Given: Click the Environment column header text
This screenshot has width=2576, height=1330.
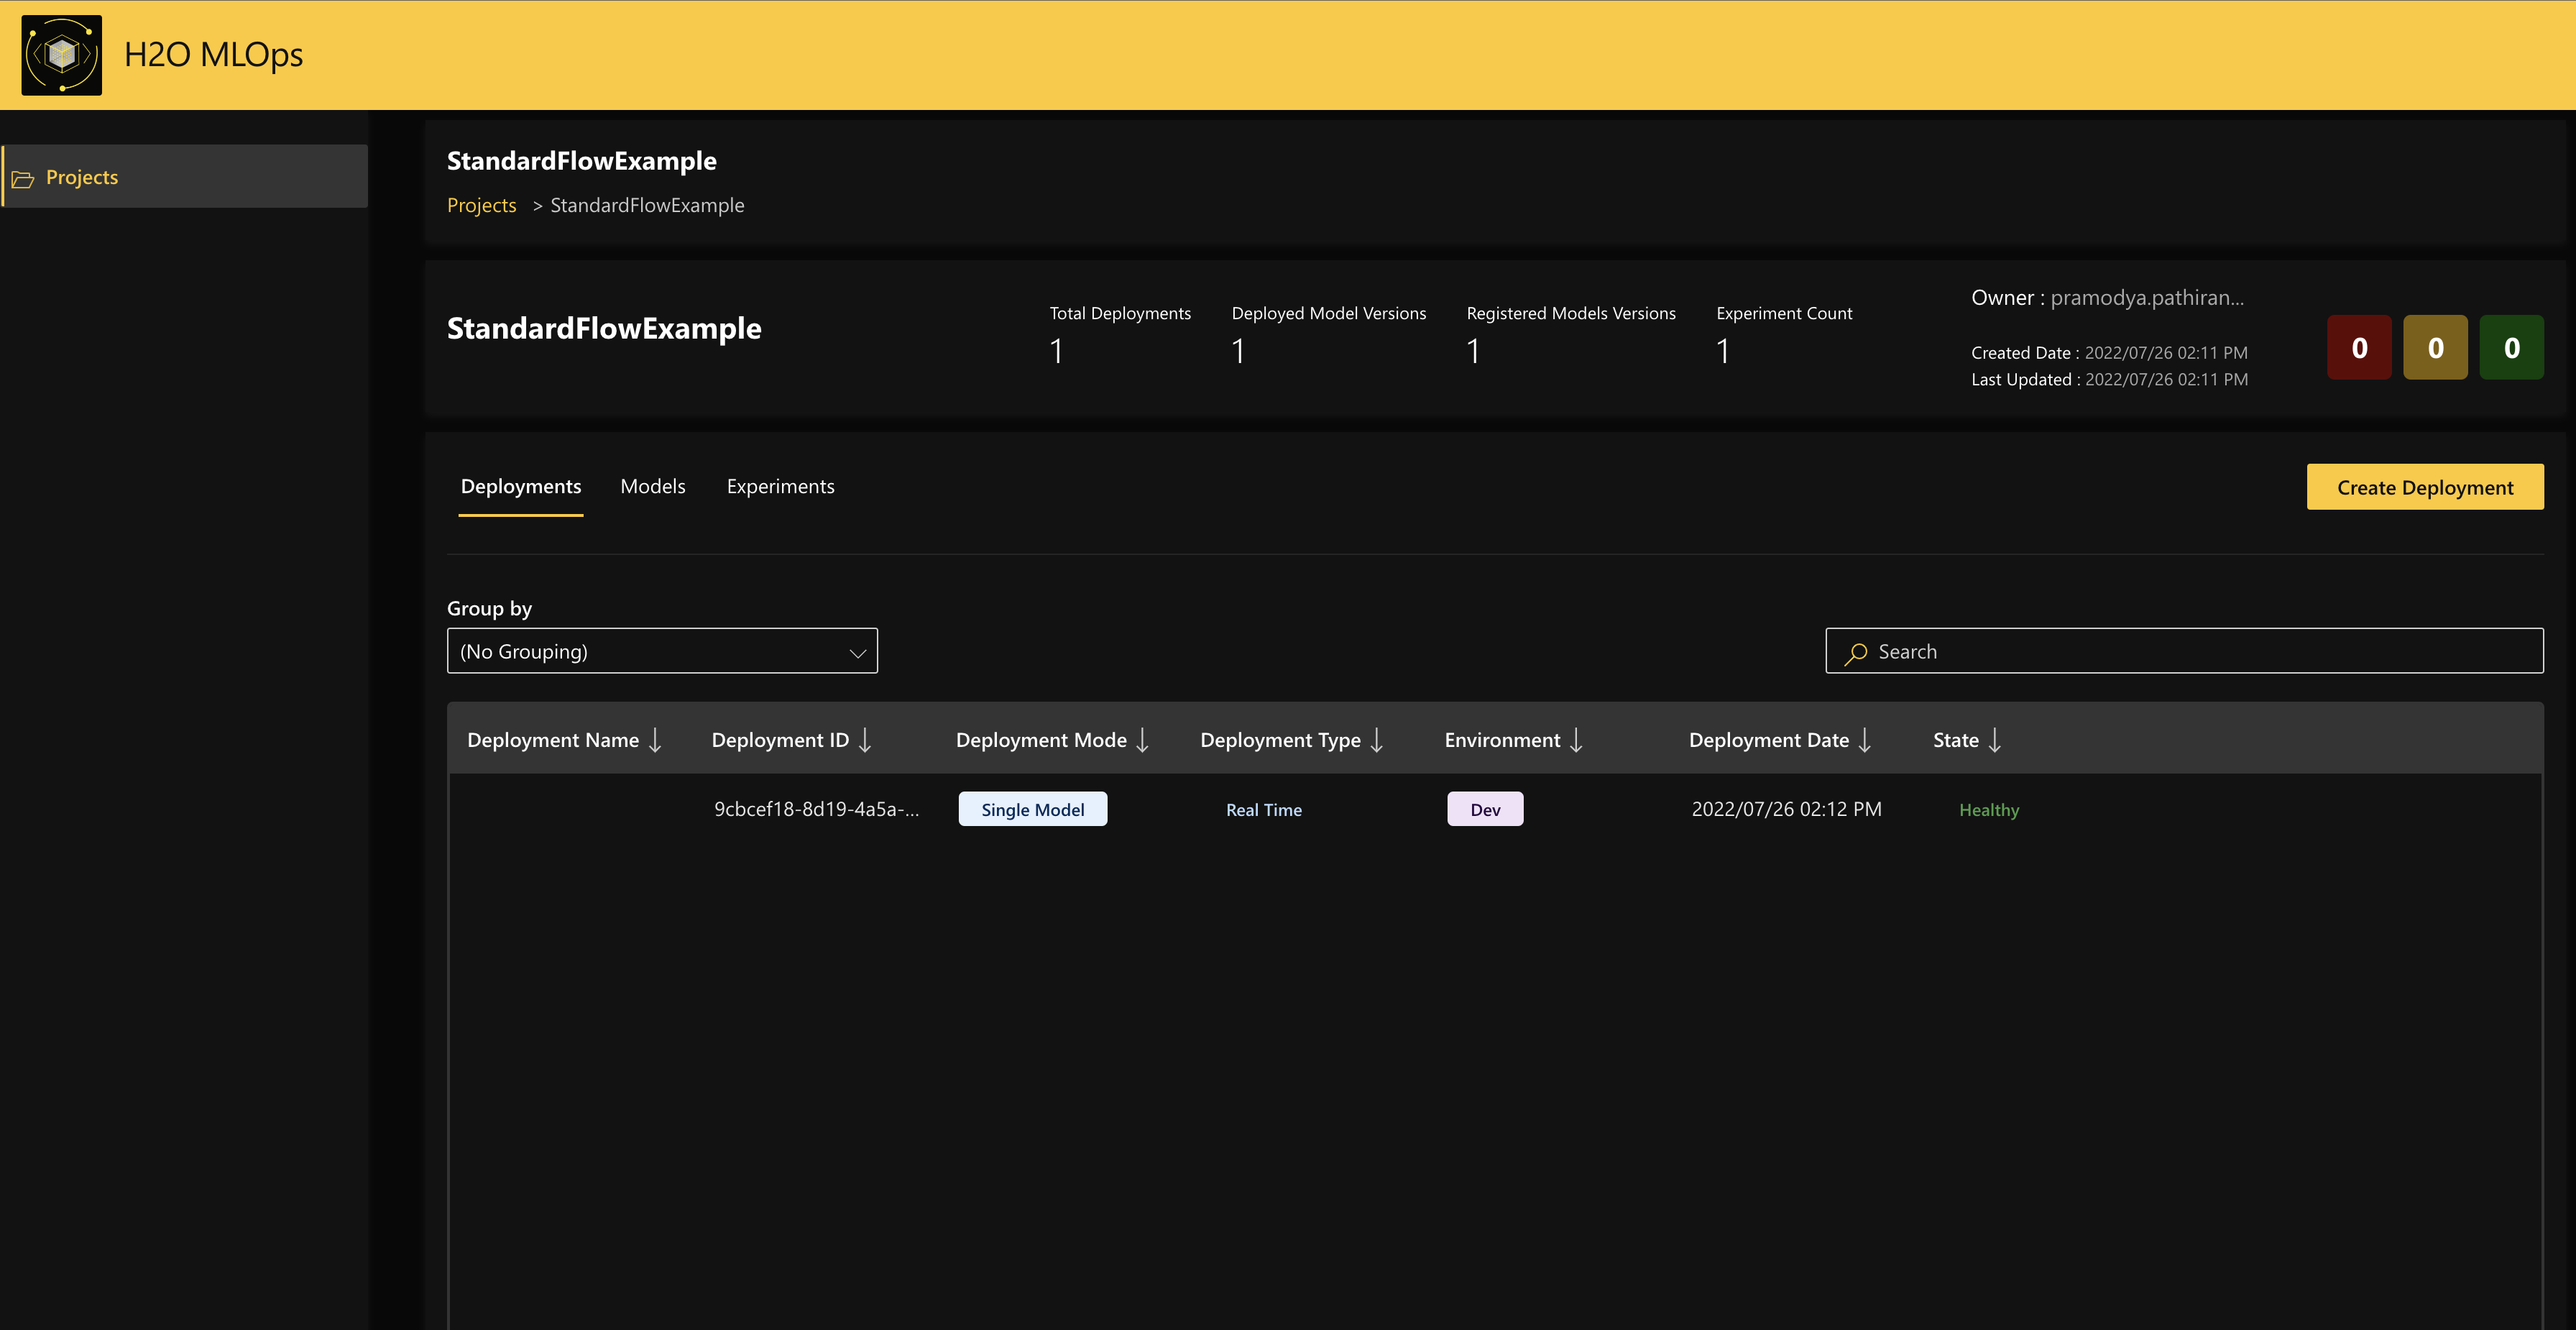Looking at the screenshot, I should coord(1502,740).
